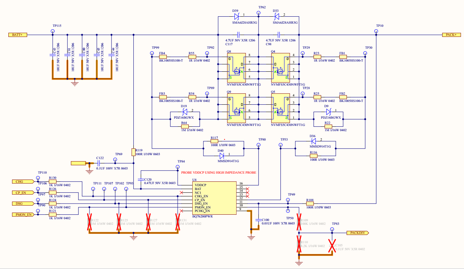The image size is (464, 269).
Task: Pick the DSG input port
Action: [x=23, y=203]
